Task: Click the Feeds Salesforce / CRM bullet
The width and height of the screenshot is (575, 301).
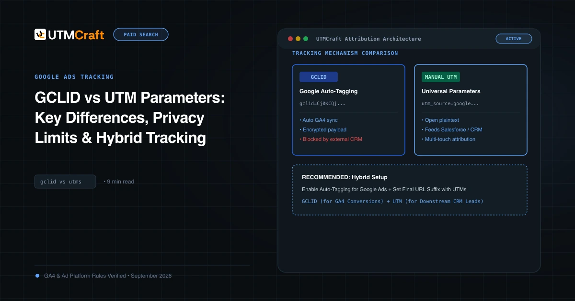Action: 451,129
